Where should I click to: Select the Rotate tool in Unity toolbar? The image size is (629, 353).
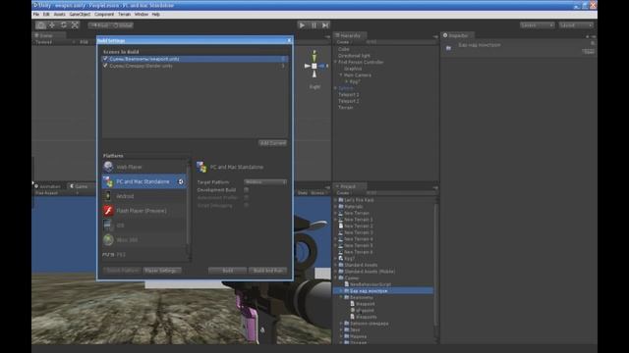pyautogui.click(x=63, y=25)
